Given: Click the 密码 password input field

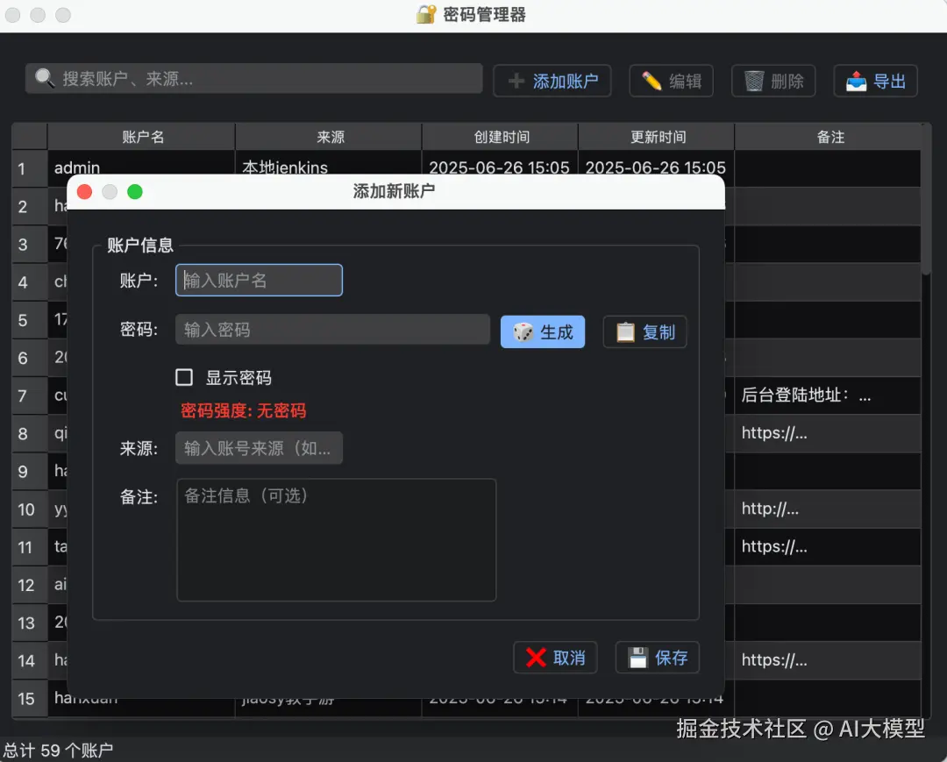Looking at the screenshot, I should (x=332, y=329).
